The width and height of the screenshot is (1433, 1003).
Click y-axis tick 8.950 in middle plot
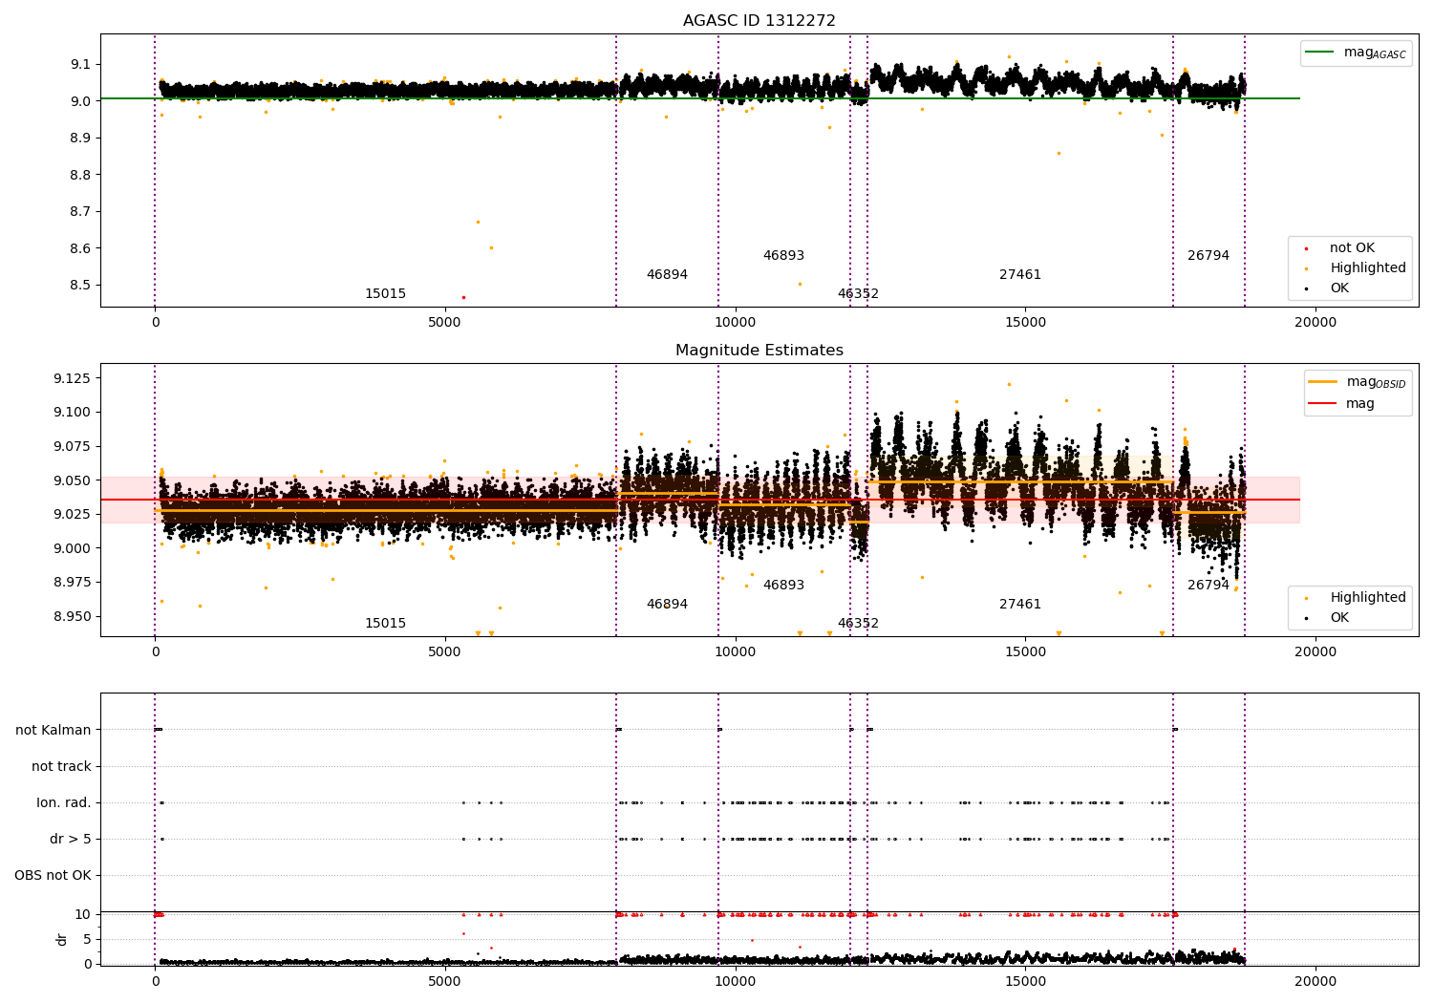pyautogui.click(x=73, y=616)
